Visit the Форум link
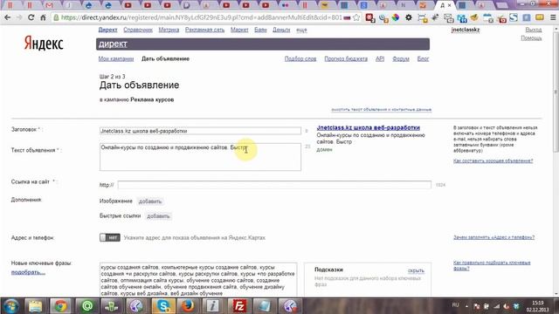Viewport: 559px width, 314px height. tap(401, 58)
